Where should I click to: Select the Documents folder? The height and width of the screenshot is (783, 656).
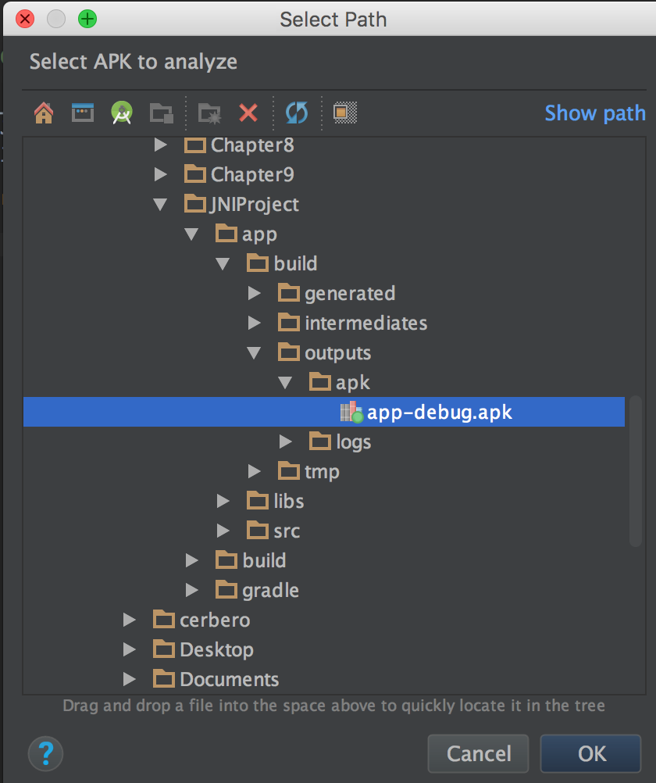[229, 680]
